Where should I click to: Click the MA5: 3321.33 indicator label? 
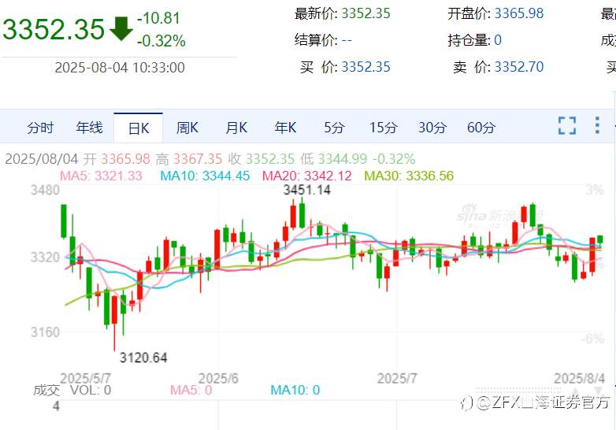click(101, 176)
